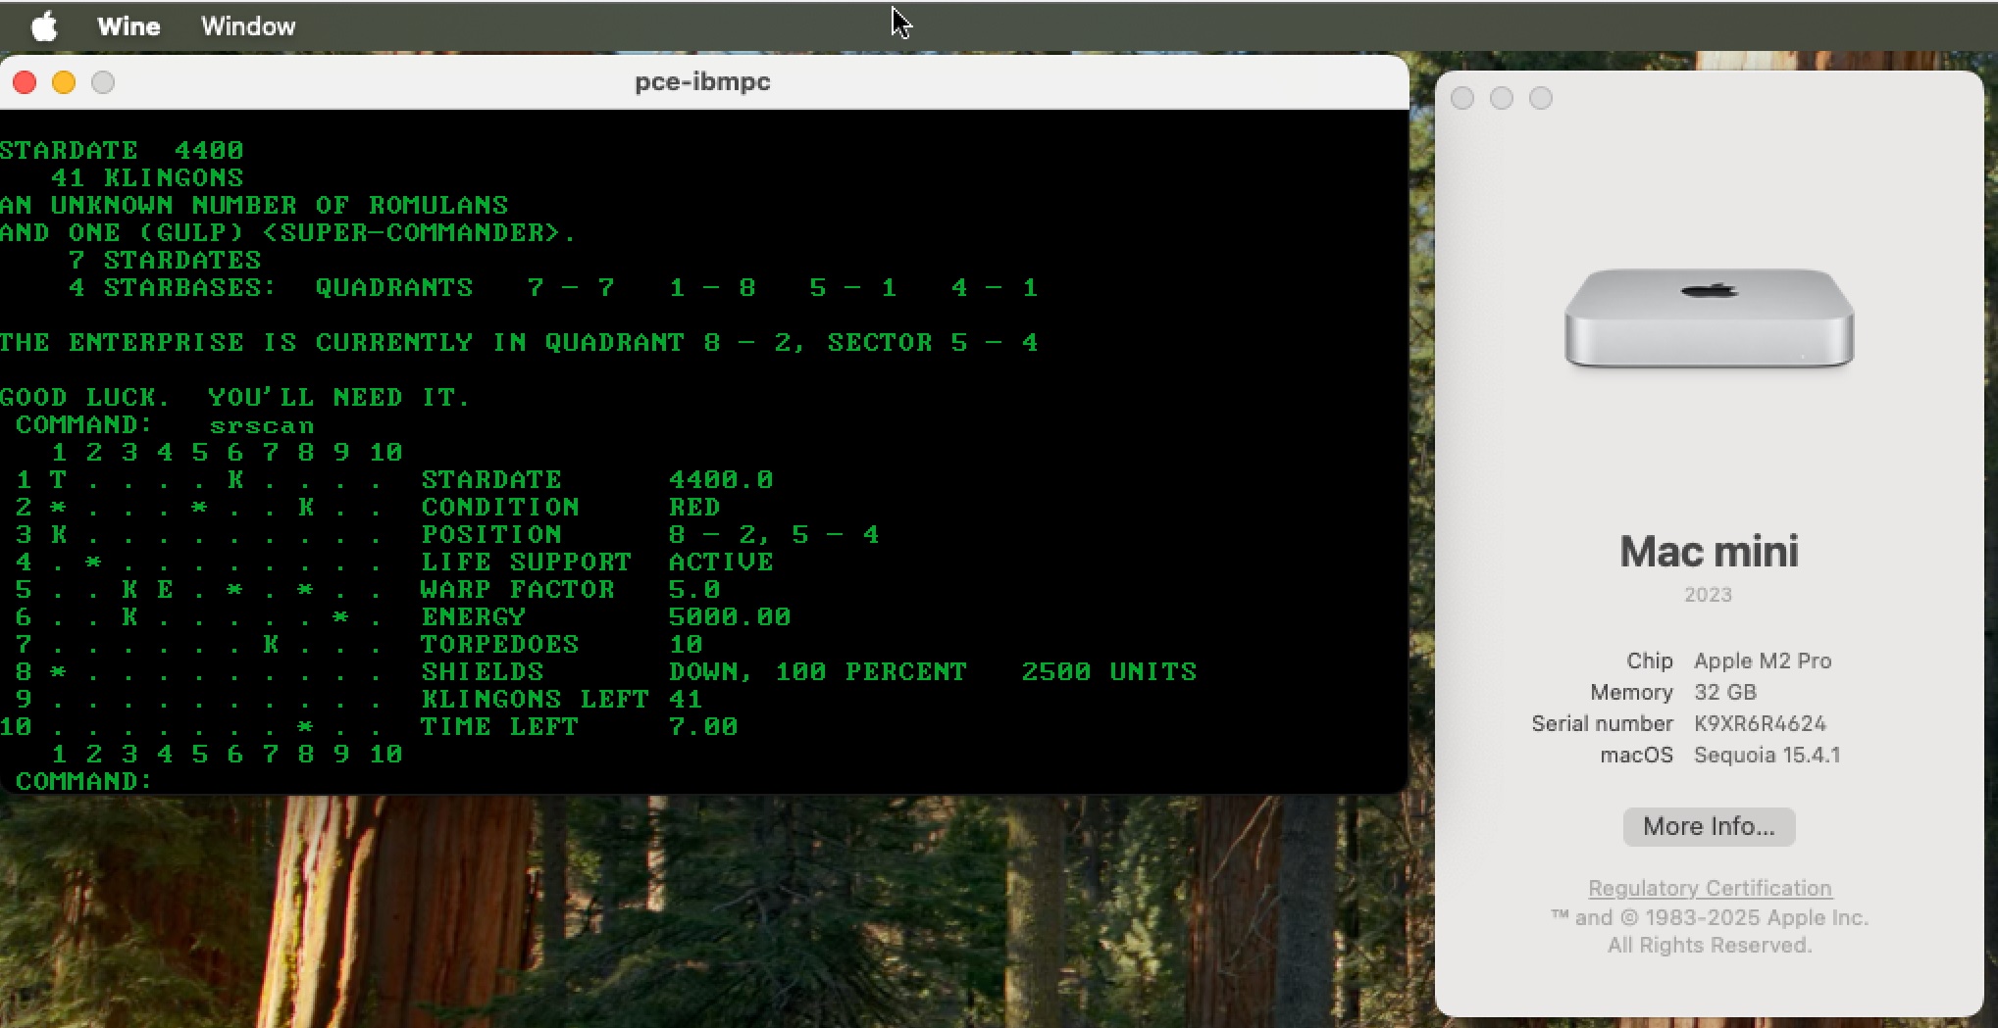Open the Window menu
Screen dimensions: 1998x1028
[248, 26]
